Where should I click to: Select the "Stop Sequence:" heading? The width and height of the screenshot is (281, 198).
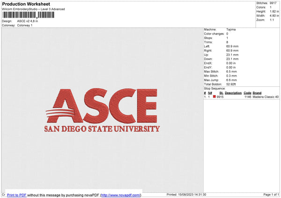coord(214,89)
